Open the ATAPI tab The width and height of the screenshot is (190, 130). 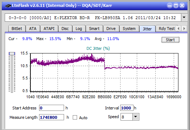click(49, 29)
